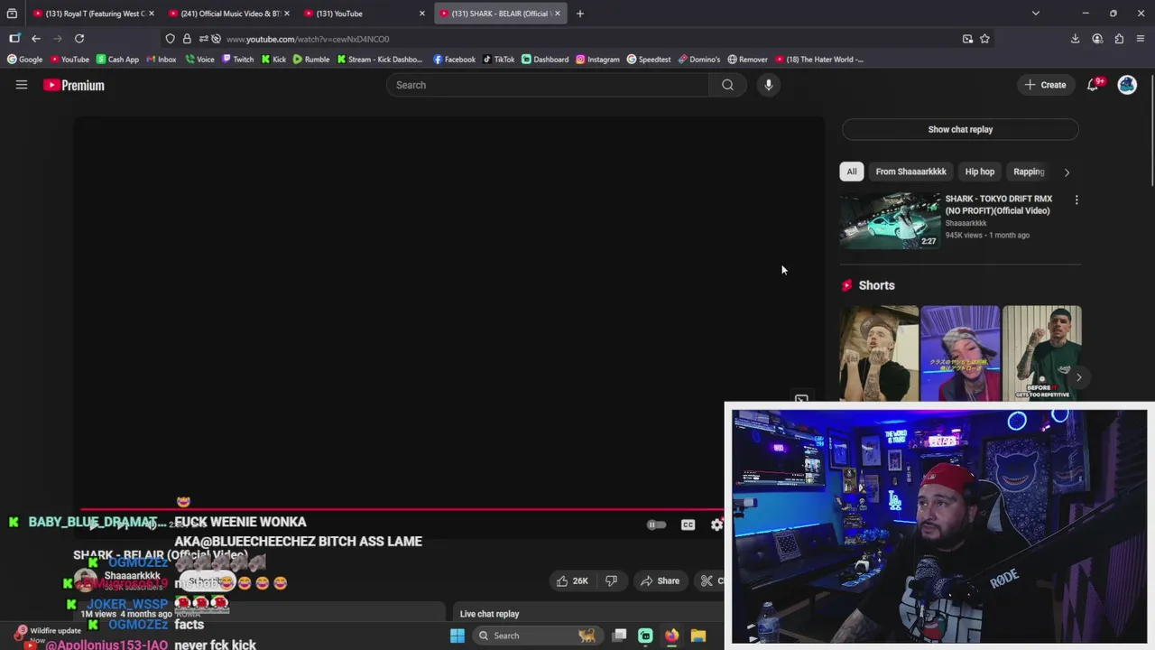
Task: Click the search magnifier button on YouTube
Action: click(727, 85)
